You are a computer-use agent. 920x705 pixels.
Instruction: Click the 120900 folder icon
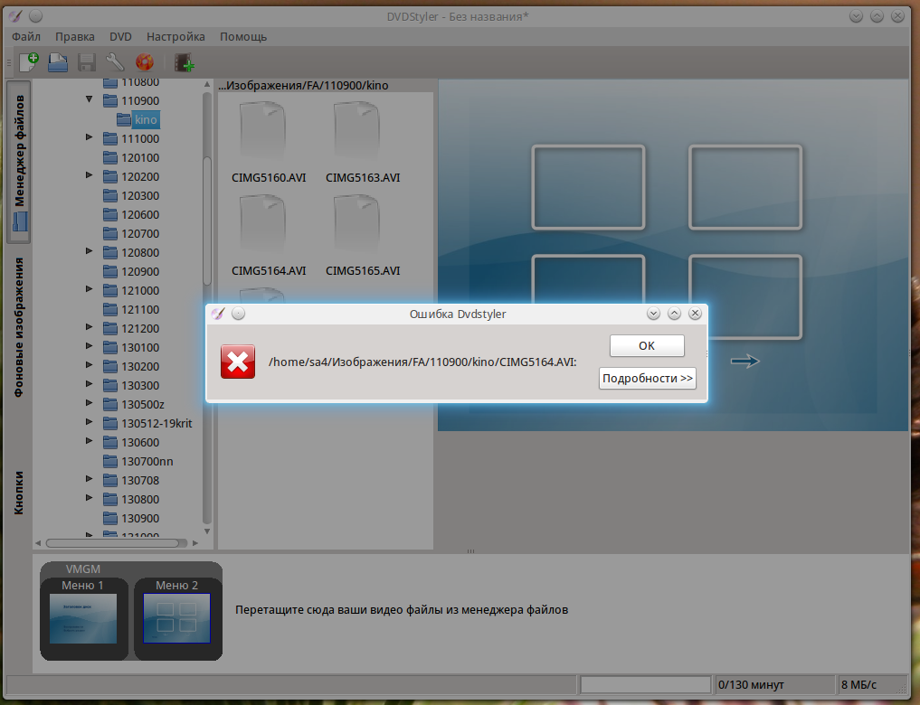[110, 271]
